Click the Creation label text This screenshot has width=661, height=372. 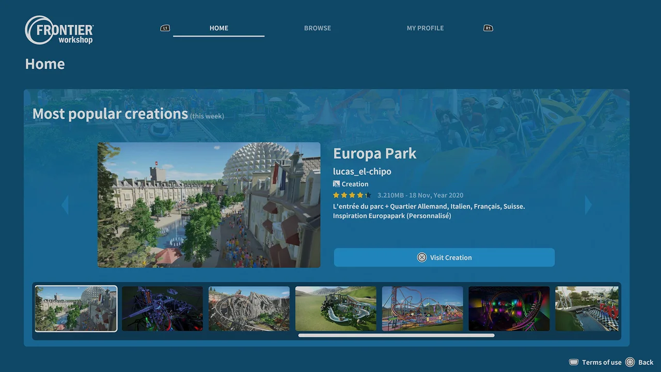tap(355, 184)
